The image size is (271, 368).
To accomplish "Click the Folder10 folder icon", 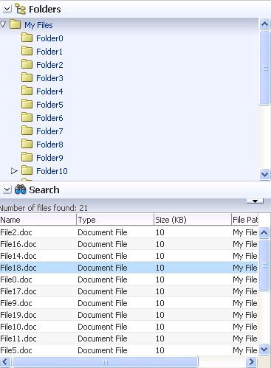I will click(x=27, y=170).
